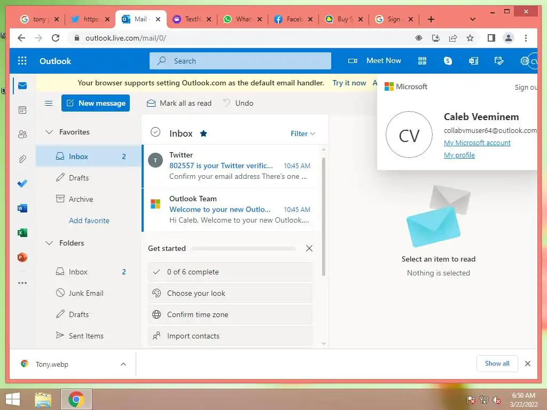Launch Excel from the left rail
Image resolution: width=547 pixels, height=410 pixels.
pos(22,233)
